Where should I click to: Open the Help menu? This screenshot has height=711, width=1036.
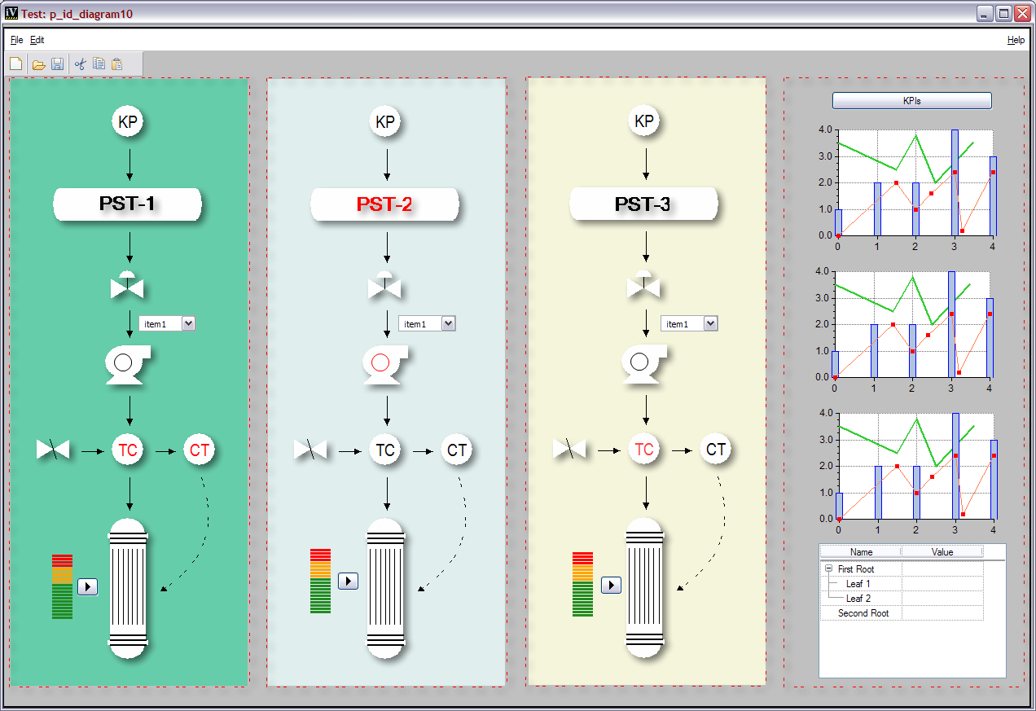click(x=1016, y=40)
